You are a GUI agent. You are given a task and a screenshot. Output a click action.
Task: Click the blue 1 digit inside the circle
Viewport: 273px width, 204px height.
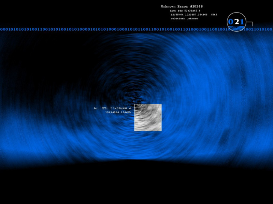[x=242, y=22]
